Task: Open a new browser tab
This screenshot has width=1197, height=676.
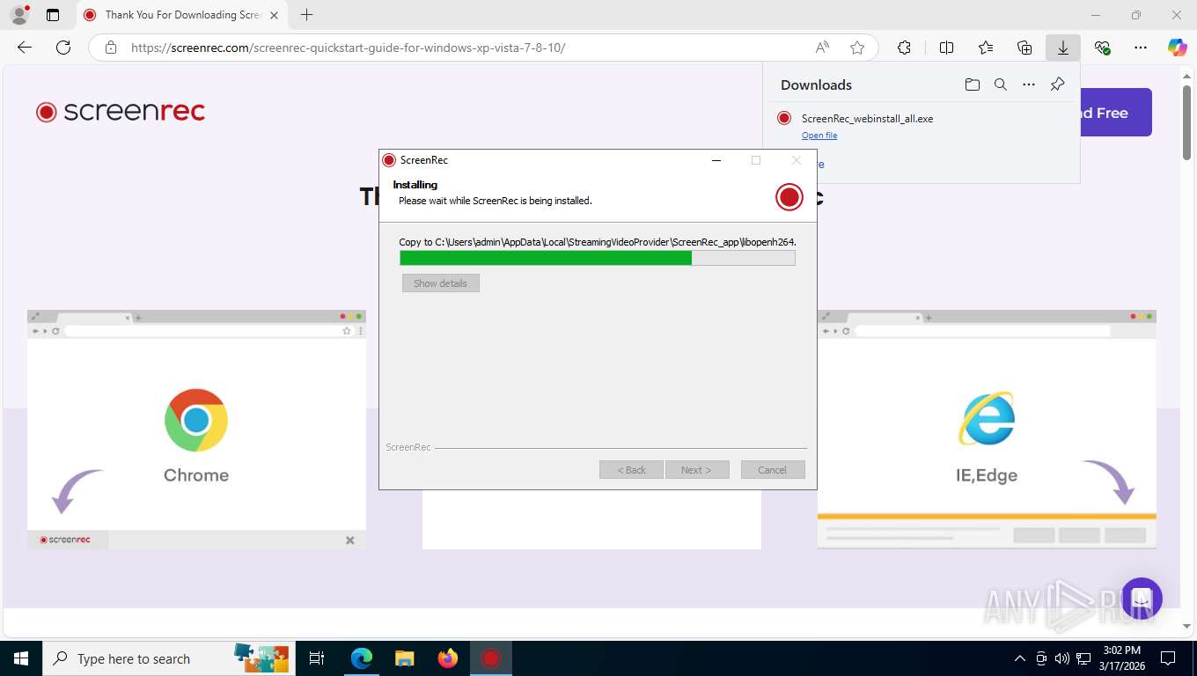Action: (306, 15)
